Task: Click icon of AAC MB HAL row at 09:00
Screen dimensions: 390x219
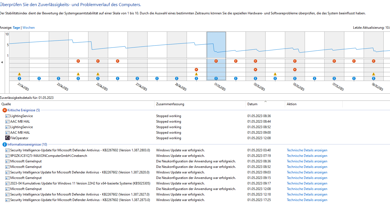Action: click(7, 133)
